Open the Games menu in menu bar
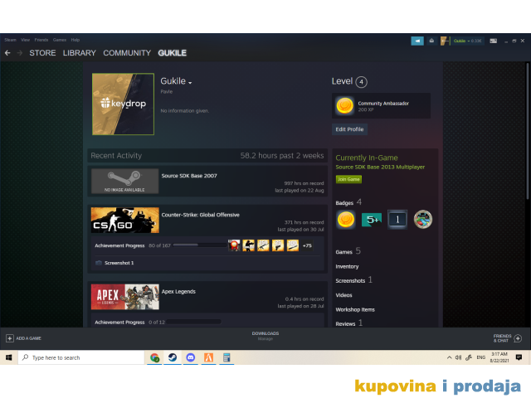 (x=60, y=40)
